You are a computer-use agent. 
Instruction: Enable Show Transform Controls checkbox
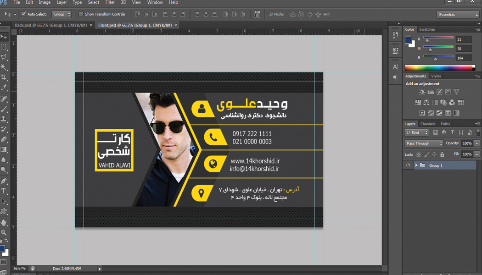[81, 14]
